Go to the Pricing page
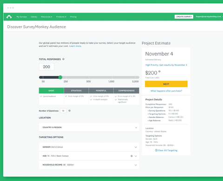223x181 pixels. 73,17
